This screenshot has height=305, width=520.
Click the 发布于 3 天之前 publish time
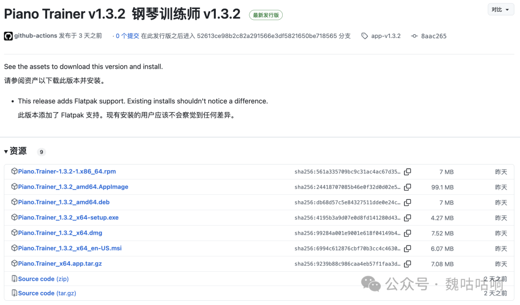[80, 36]
